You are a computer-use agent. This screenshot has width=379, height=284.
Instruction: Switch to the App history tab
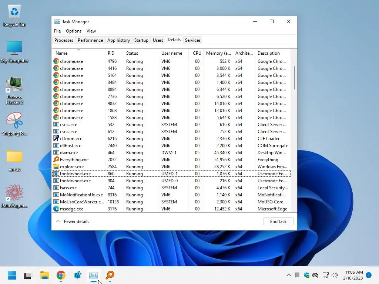(x=118, y=40)
